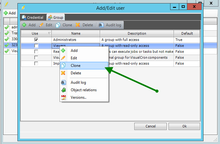Select the Group tab
The image size is (220, 144).
55,17
